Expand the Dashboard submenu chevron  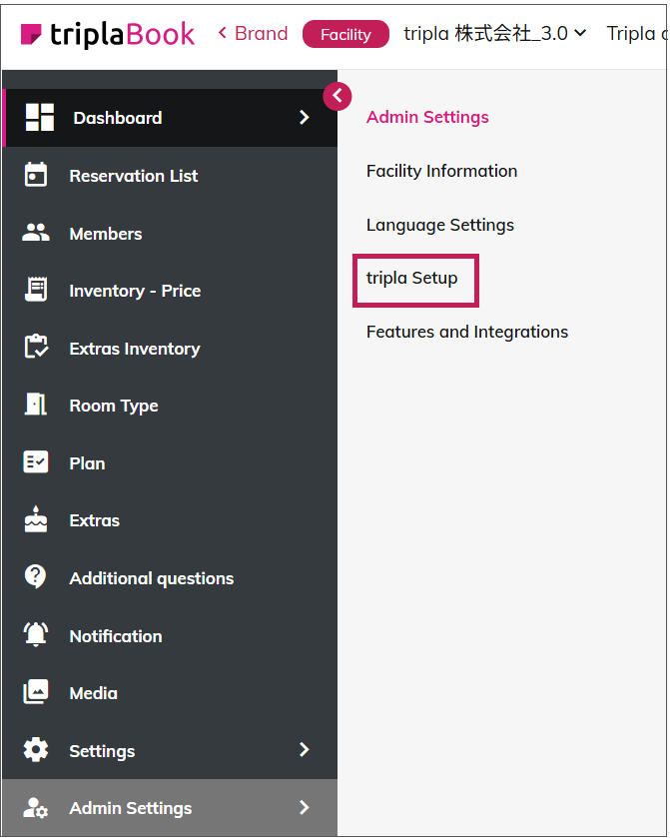point(305,118)
